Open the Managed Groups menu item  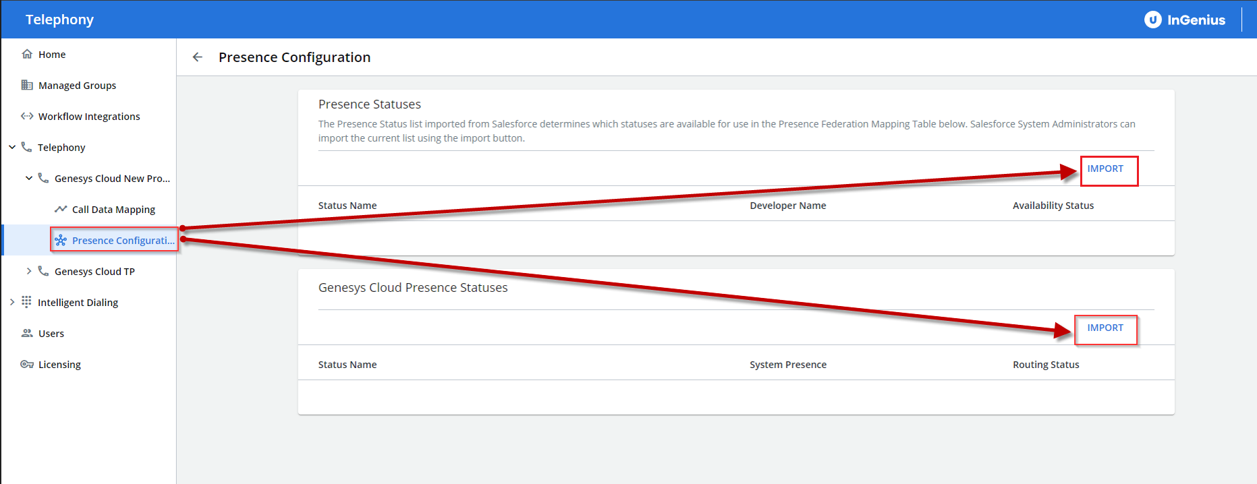[x=77, y=85]
